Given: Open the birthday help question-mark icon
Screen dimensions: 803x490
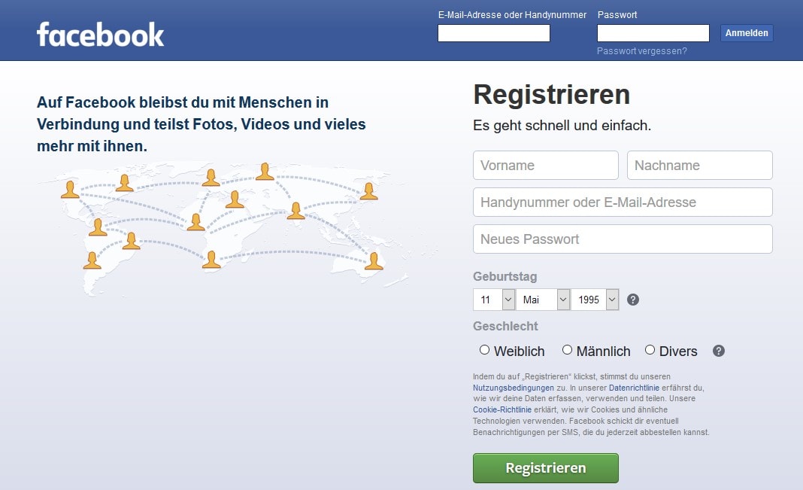Looking at the screenshot, I should [x=633, y=300].
